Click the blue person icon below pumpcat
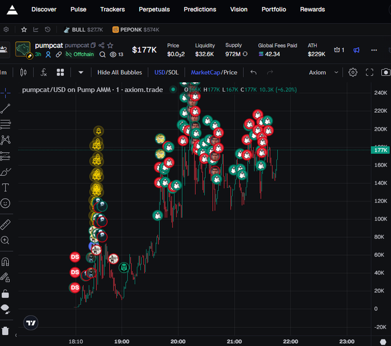Screen dimensions: 391x346 pos(48,55)
